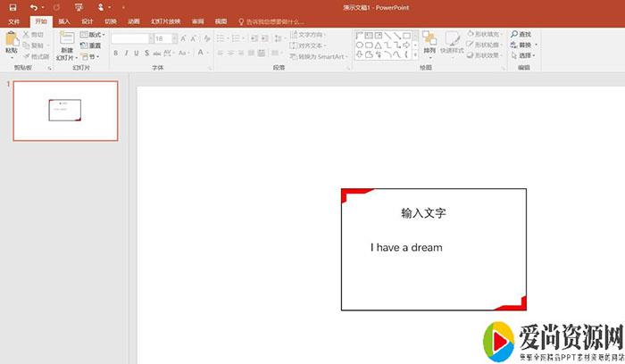Click 形状填充 (Shape Fill) button
The width and height of the screenshot is (625, 364).
pos(487,34)
